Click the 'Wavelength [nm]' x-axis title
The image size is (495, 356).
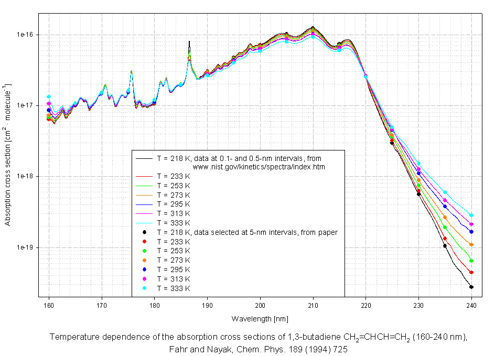260,319
